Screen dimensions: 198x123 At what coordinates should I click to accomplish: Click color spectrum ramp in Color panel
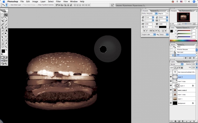[x=183, y=40]
